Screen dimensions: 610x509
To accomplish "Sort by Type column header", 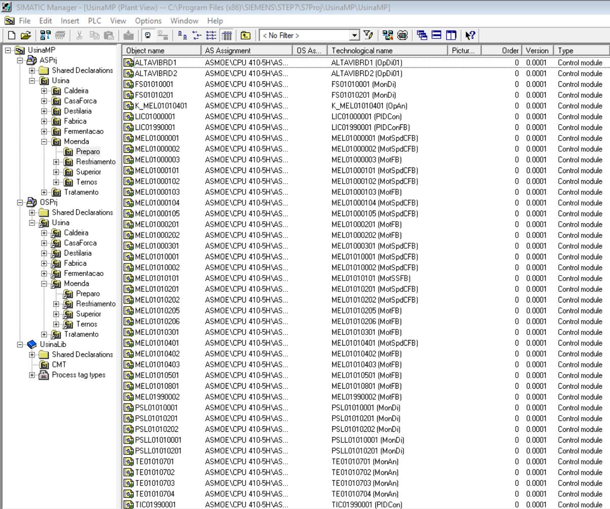I will tap(581, 51).
